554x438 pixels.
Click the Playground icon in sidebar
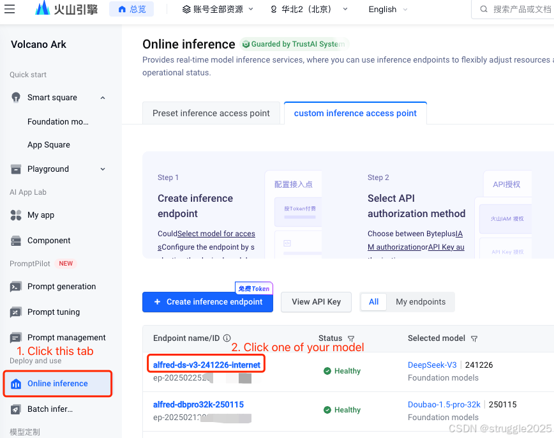[x=16, y=169]
